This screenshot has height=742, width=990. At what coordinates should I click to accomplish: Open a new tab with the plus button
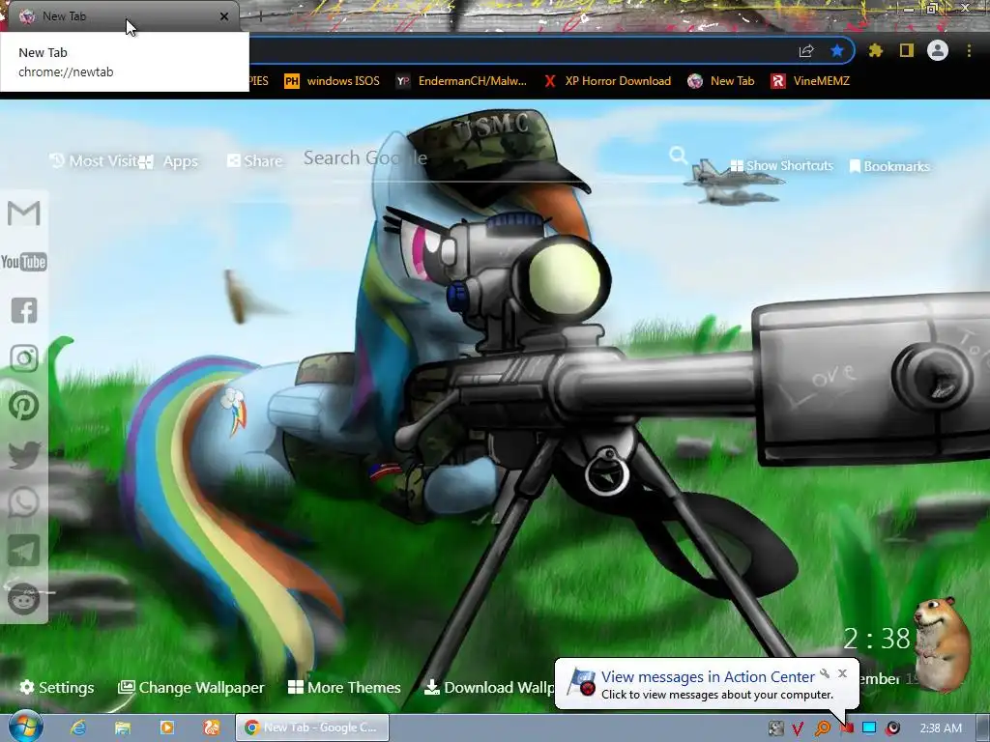pos(260,15)
